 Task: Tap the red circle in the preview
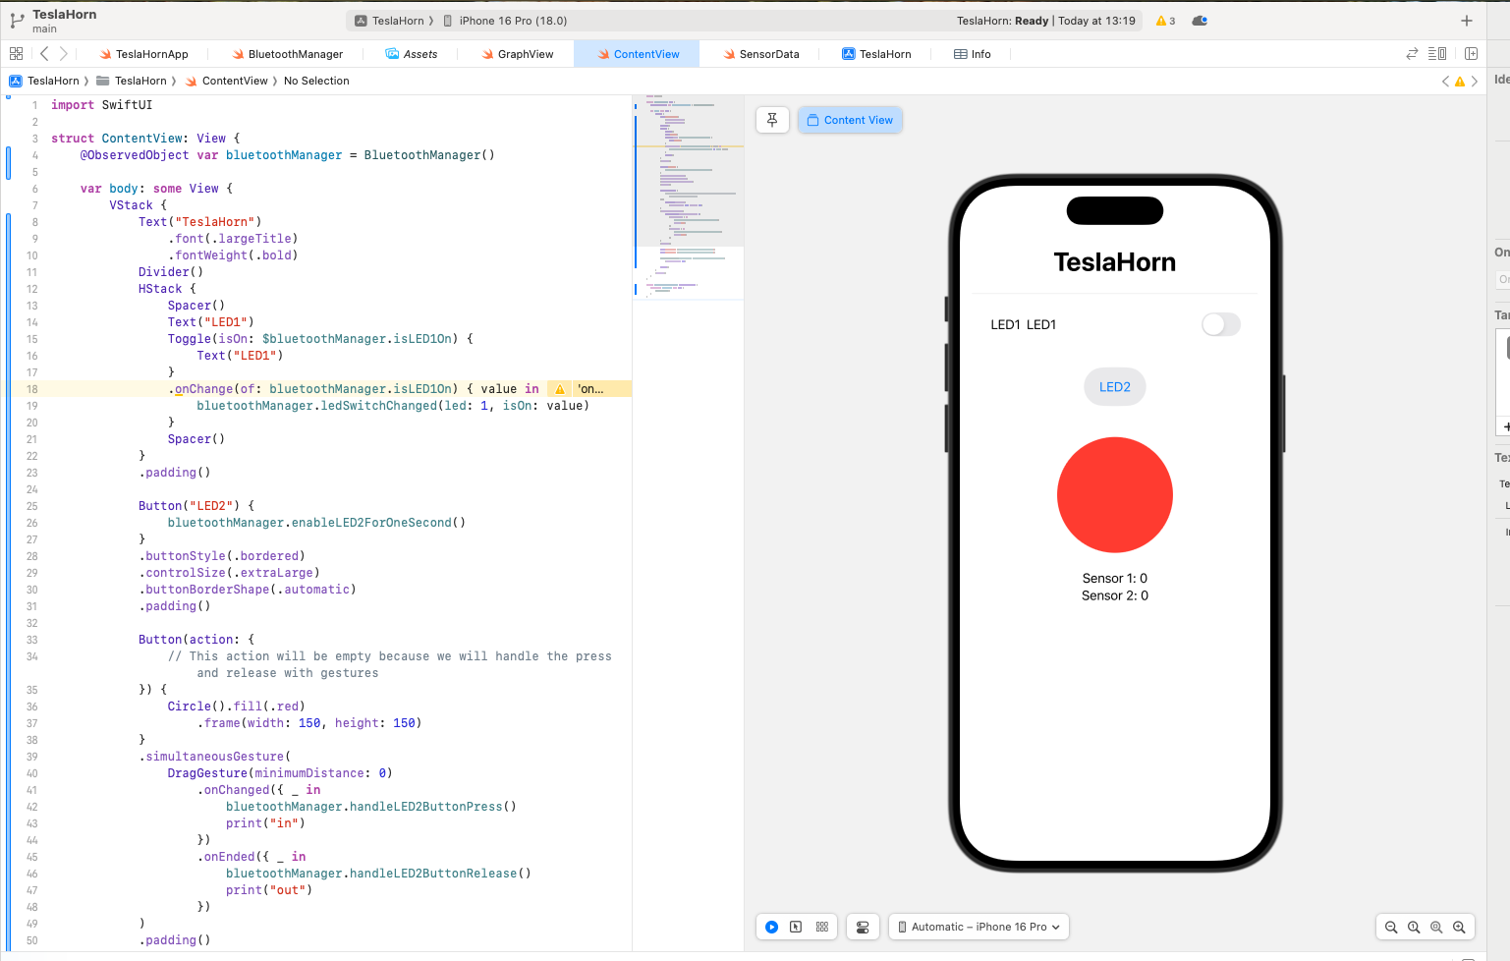tap(1114, 494)
